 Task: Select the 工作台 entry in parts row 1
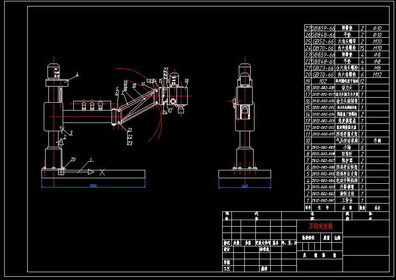(x=347, y=200)
